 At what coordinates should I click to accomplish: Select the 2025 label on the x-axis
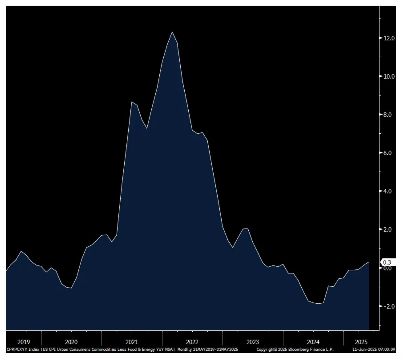[x=361, y=342]
